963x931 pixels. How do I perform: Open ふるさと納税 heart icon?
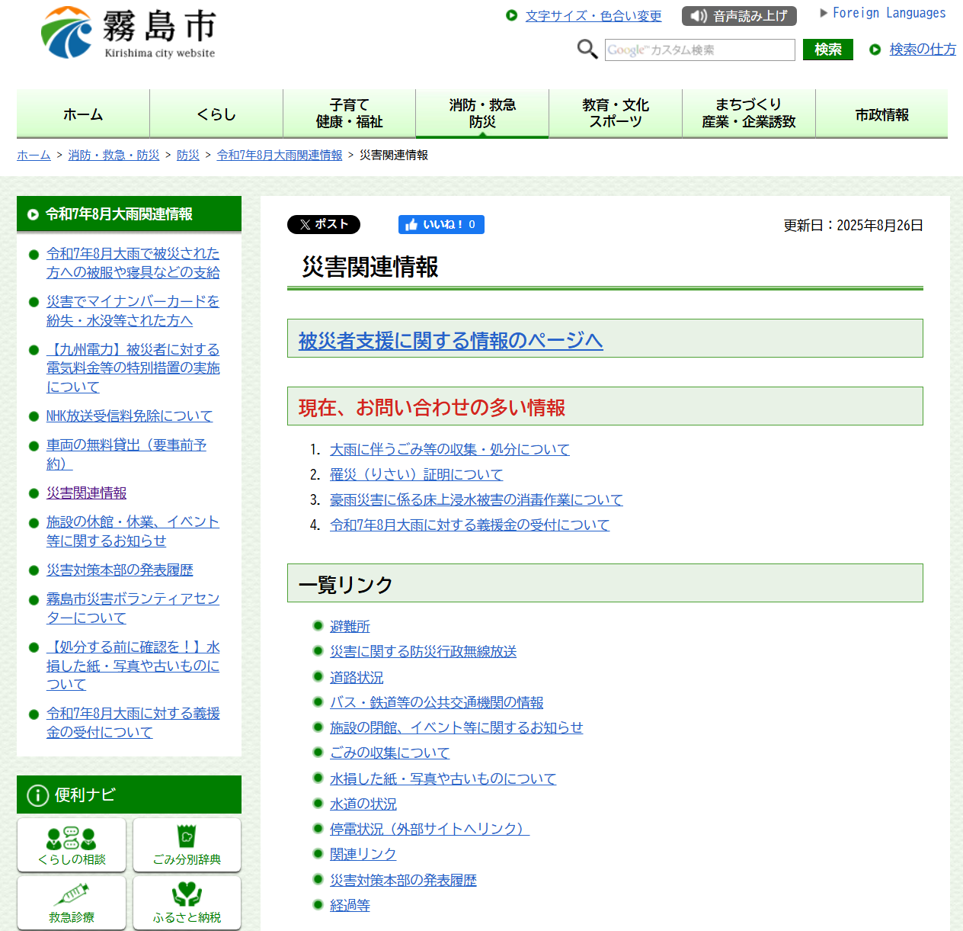pos(187,902)
